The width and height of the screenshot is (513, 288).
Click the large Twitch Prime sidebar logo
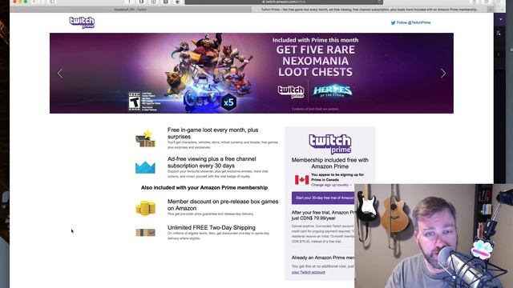click(x=329, y=144)
